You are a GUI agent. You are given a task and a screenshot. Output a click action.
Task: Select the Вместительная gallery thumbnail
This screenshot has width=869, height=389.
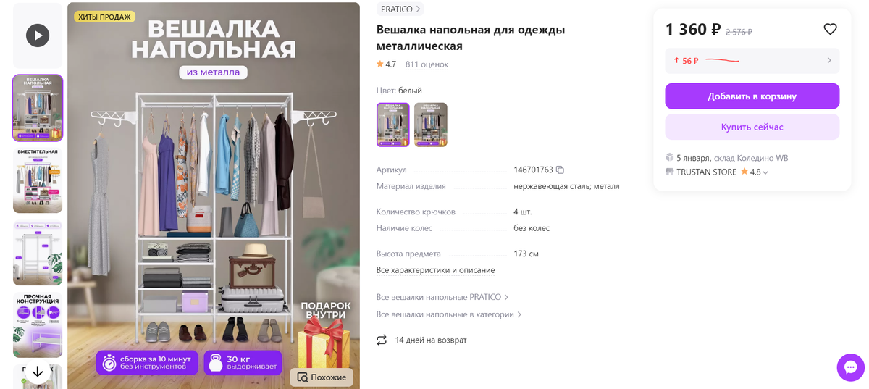tap(38, 180)
